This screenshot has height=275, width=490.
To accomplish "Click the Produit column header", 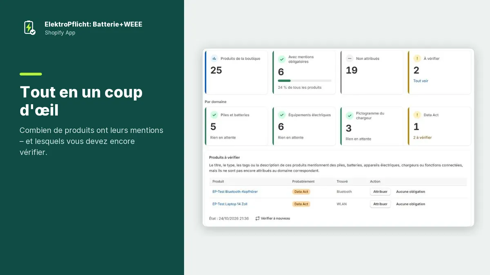I will coord(218,181).
